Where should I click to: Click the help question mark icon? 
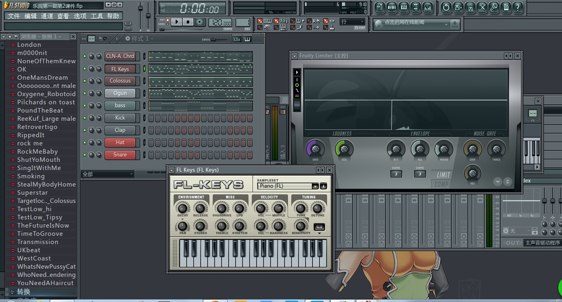tap(518, 7)
